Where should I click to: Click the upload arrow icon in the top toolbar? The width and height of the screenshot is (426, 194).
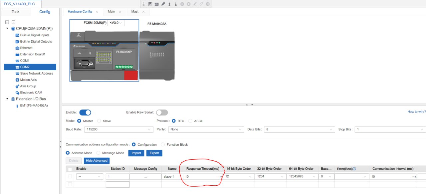169,4
